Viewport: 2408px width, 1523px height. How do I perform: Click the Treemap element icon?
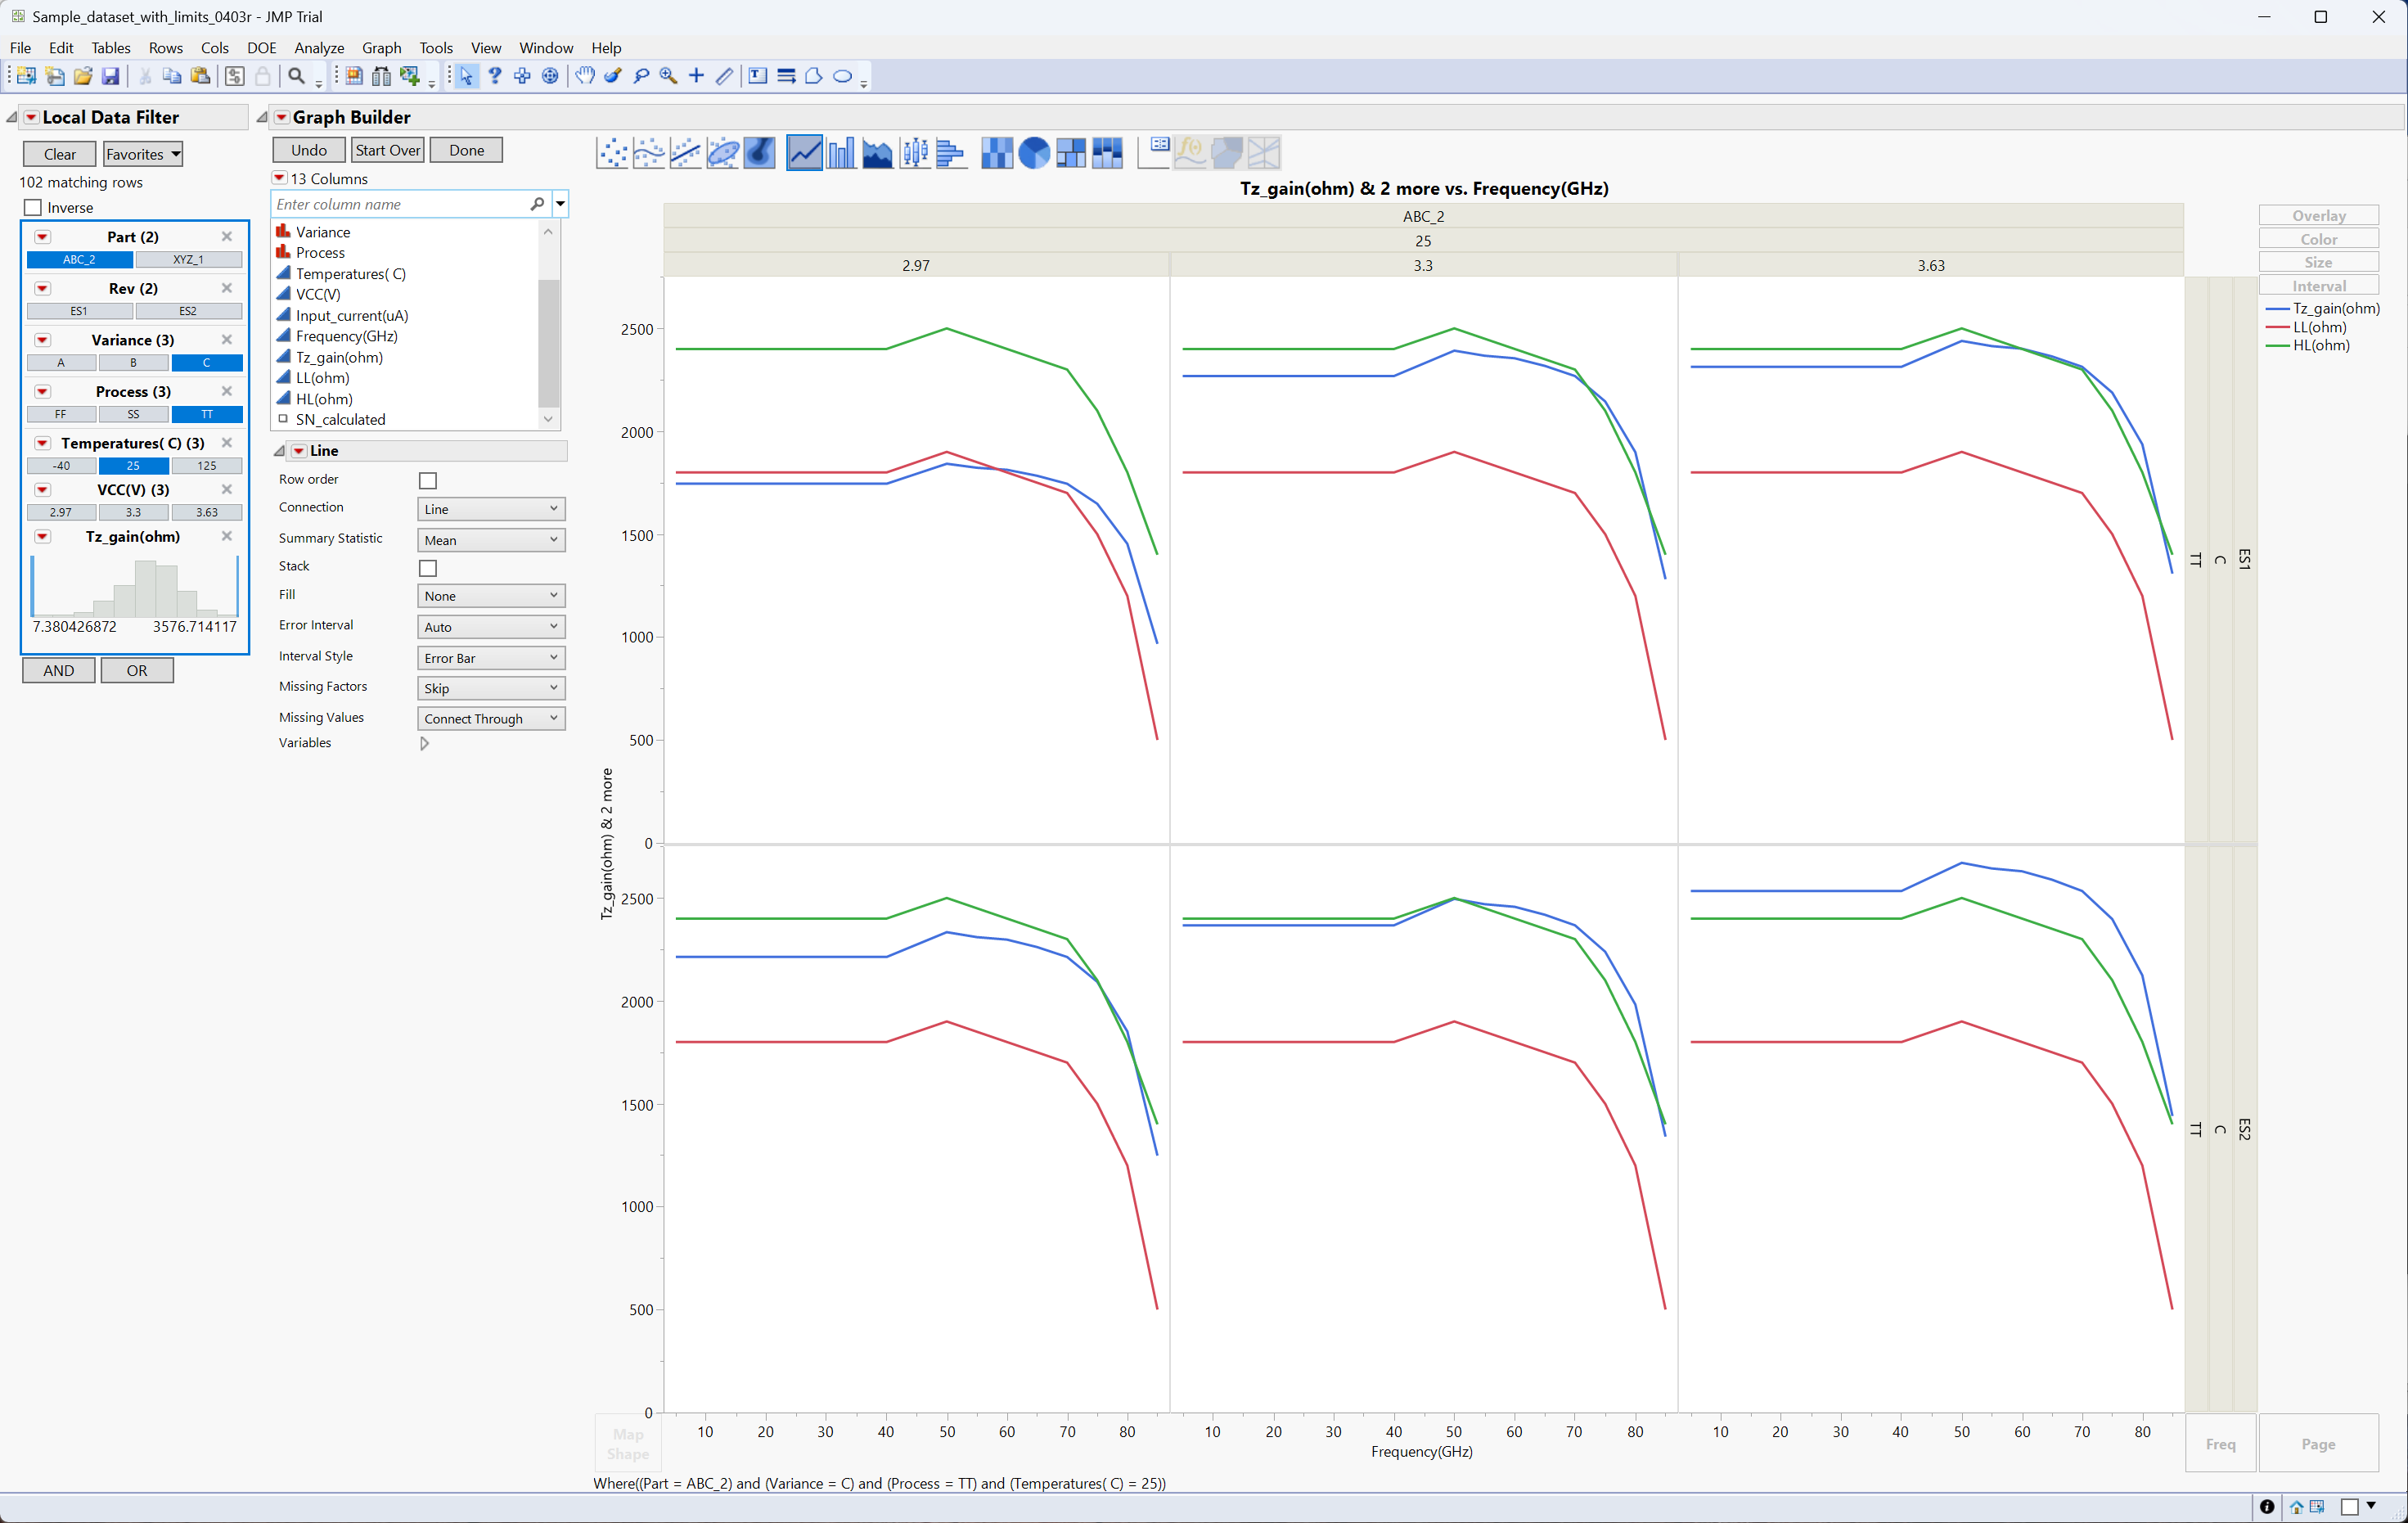[x=1071, y=153]
